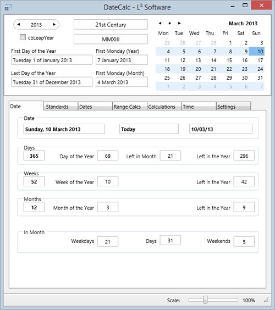Click the next year arrow beside 2013
The height and width of the screenshot is (310, 275).
[54, 25]
